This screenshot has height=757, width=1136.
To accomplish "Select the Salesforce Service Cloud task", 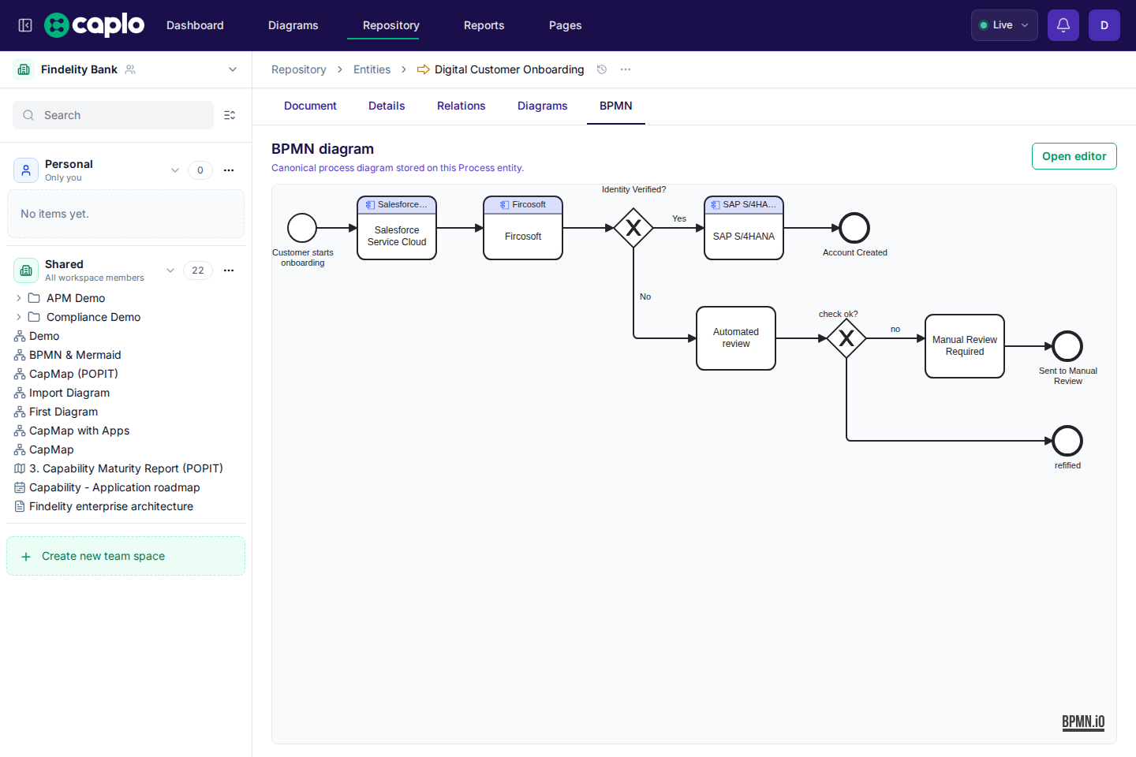I will pos(397,228).
